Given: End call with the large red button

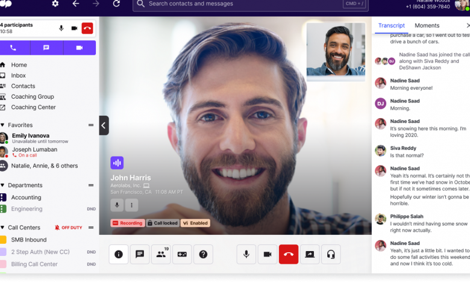Looking at the screenshot, I should [x=289, y=254].
